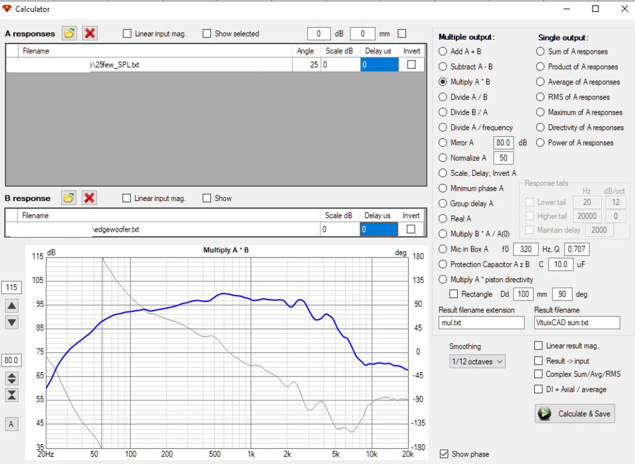Image resolution: width=635 pixels, height=464 pixels.
Task: Select Multiply B * A / A(0)
Action: tap(443, 234)
